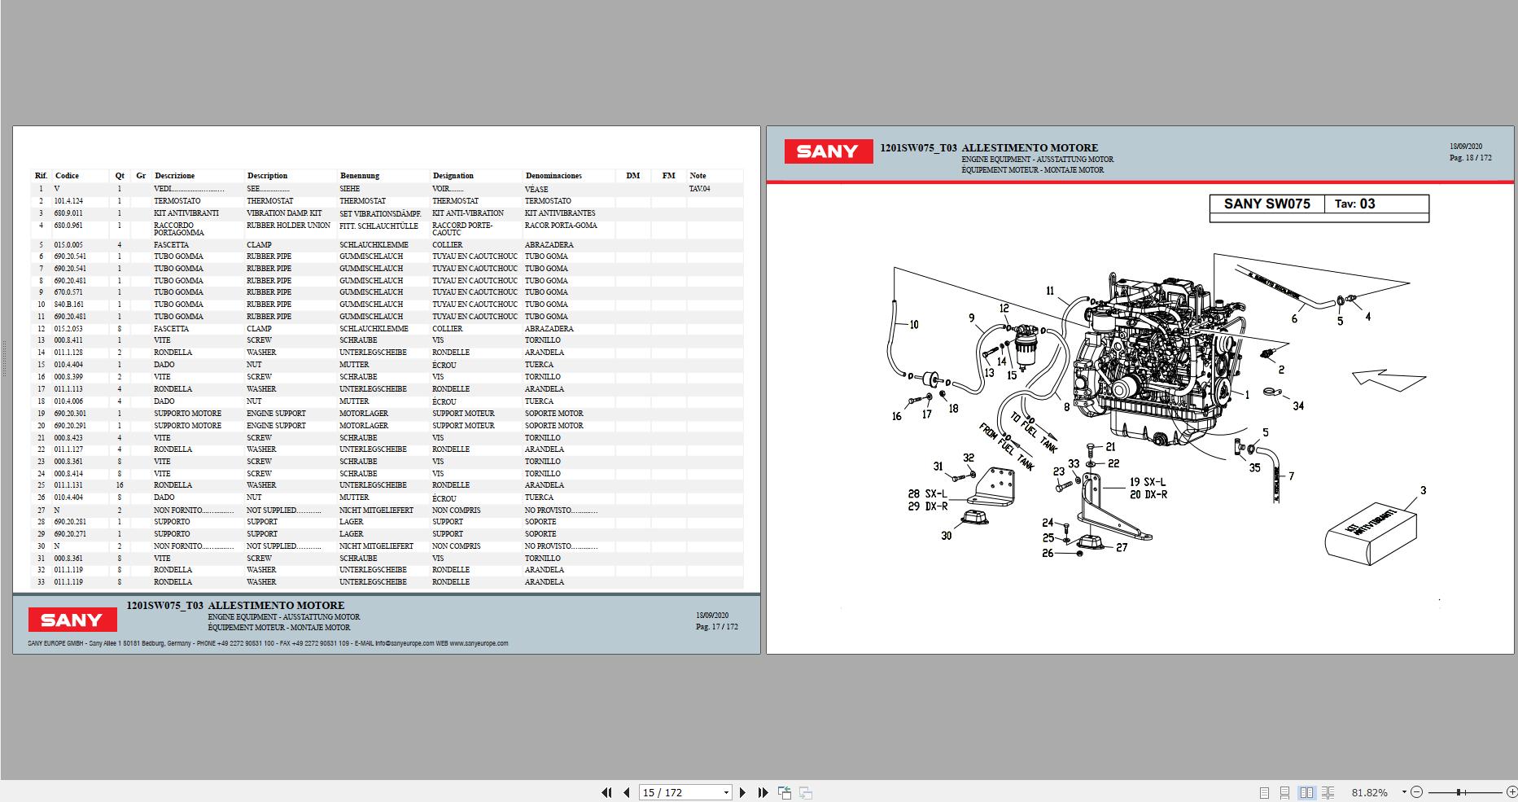Image resolution: width=1518 pixels, height=802 pixels.
Task: Click the www.sanyeurope.com link in footer
Action: pyautogui.click(x=479, y=643)
